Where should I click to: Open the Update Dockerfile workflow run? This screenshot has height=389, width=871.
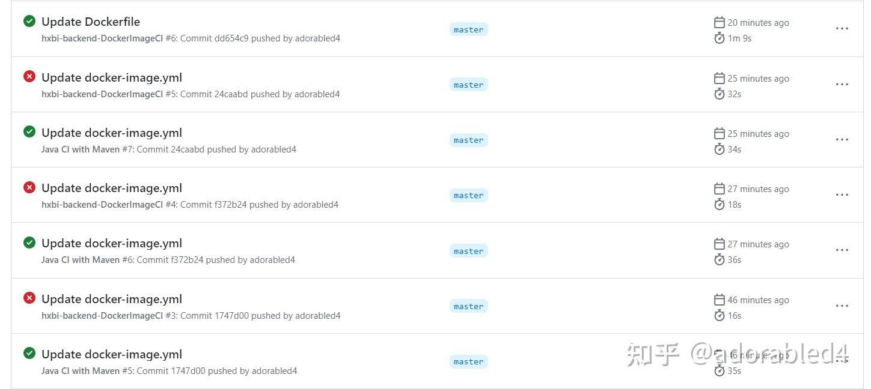(x=90, y=21)
